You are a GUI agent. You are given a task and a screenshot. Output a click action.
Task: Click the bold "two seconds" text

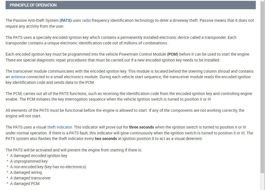pos(106,139)
